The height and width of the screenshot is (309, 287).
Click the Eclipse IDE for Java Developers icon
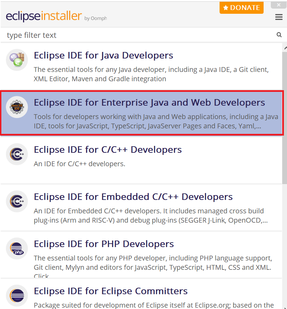point(17,60)
